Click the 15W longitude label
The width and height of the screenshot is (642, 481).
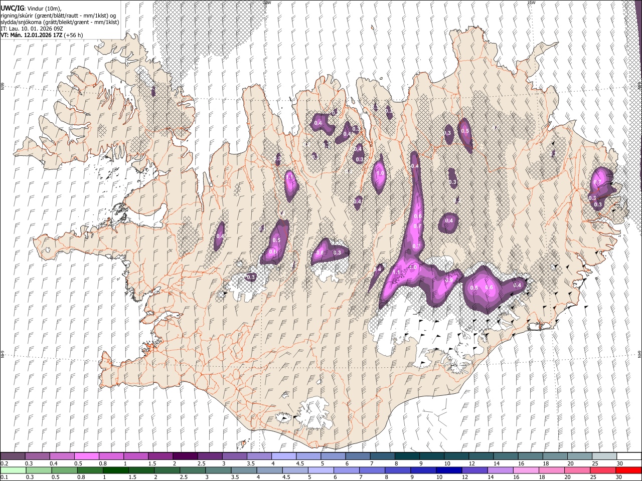point(531,3)
